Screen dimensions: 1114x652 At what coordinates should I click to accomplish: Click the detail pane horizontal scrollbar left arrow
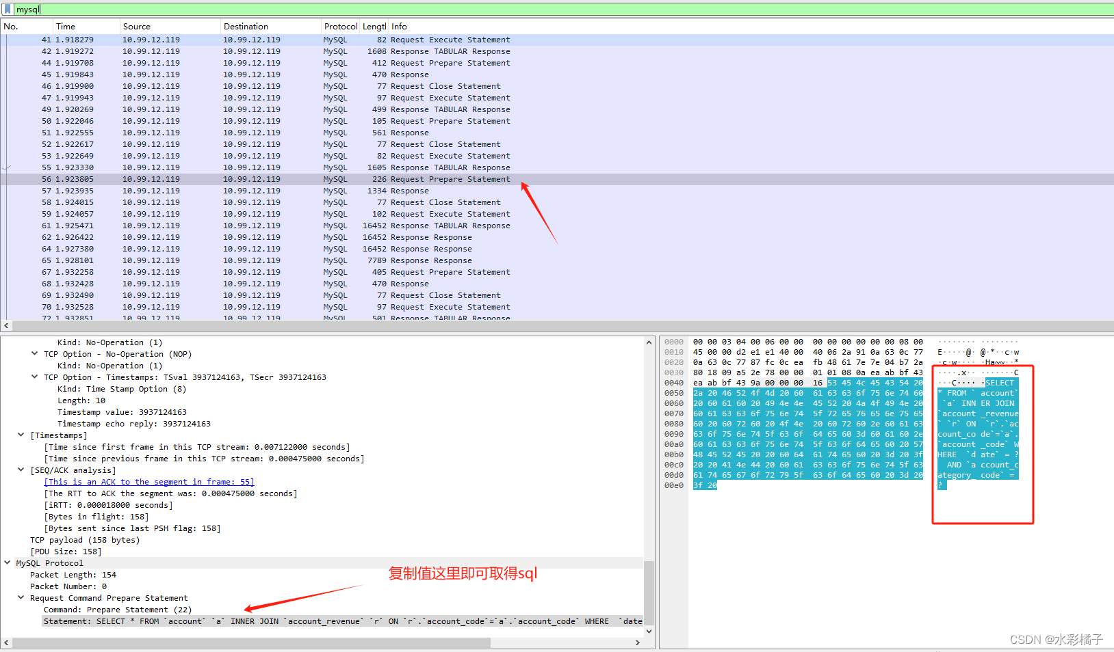tap(6, 642)
